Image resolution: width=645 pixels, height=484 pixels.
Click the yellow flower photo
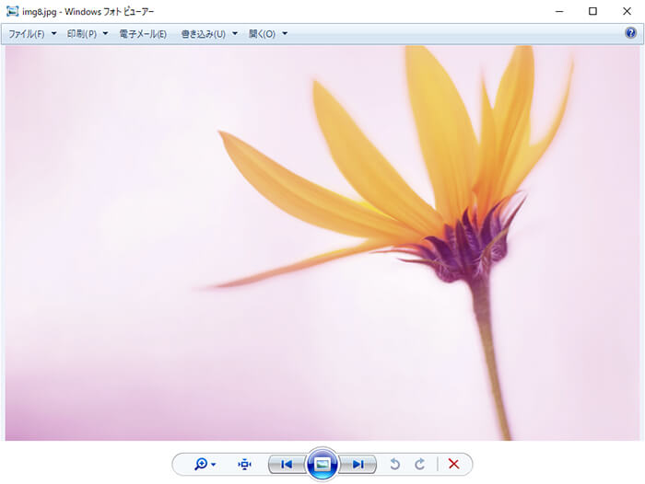click(x=322, y=243)
